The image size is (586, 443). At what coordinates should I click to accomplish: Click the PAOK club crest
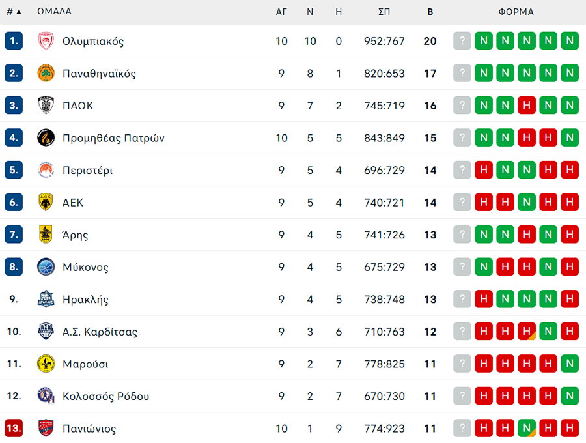point(46,106)
